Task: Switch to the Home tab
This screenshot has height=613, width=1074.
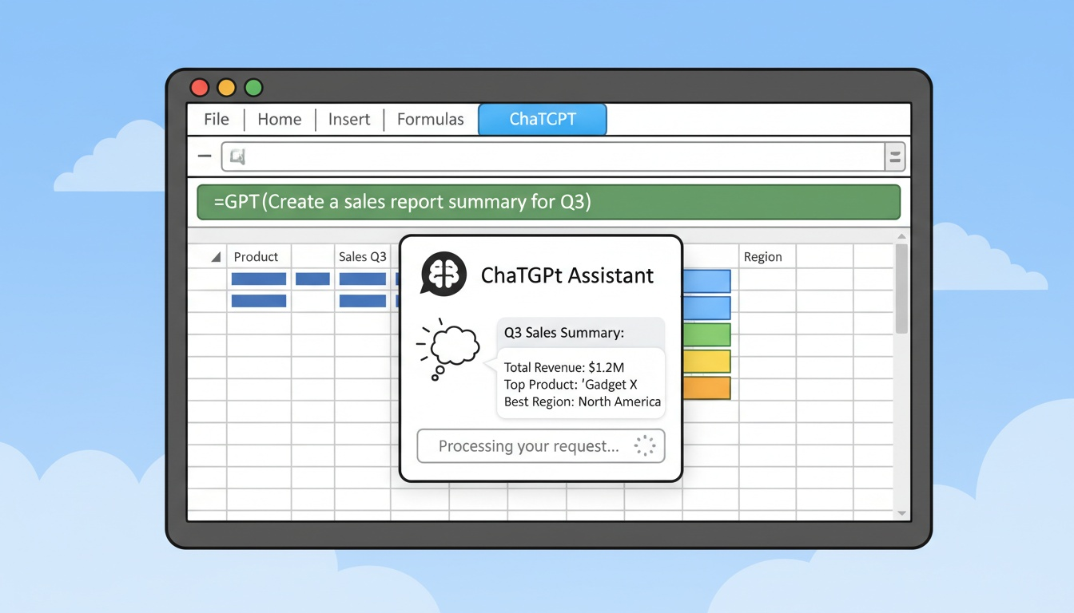Action: click(279, 120)
